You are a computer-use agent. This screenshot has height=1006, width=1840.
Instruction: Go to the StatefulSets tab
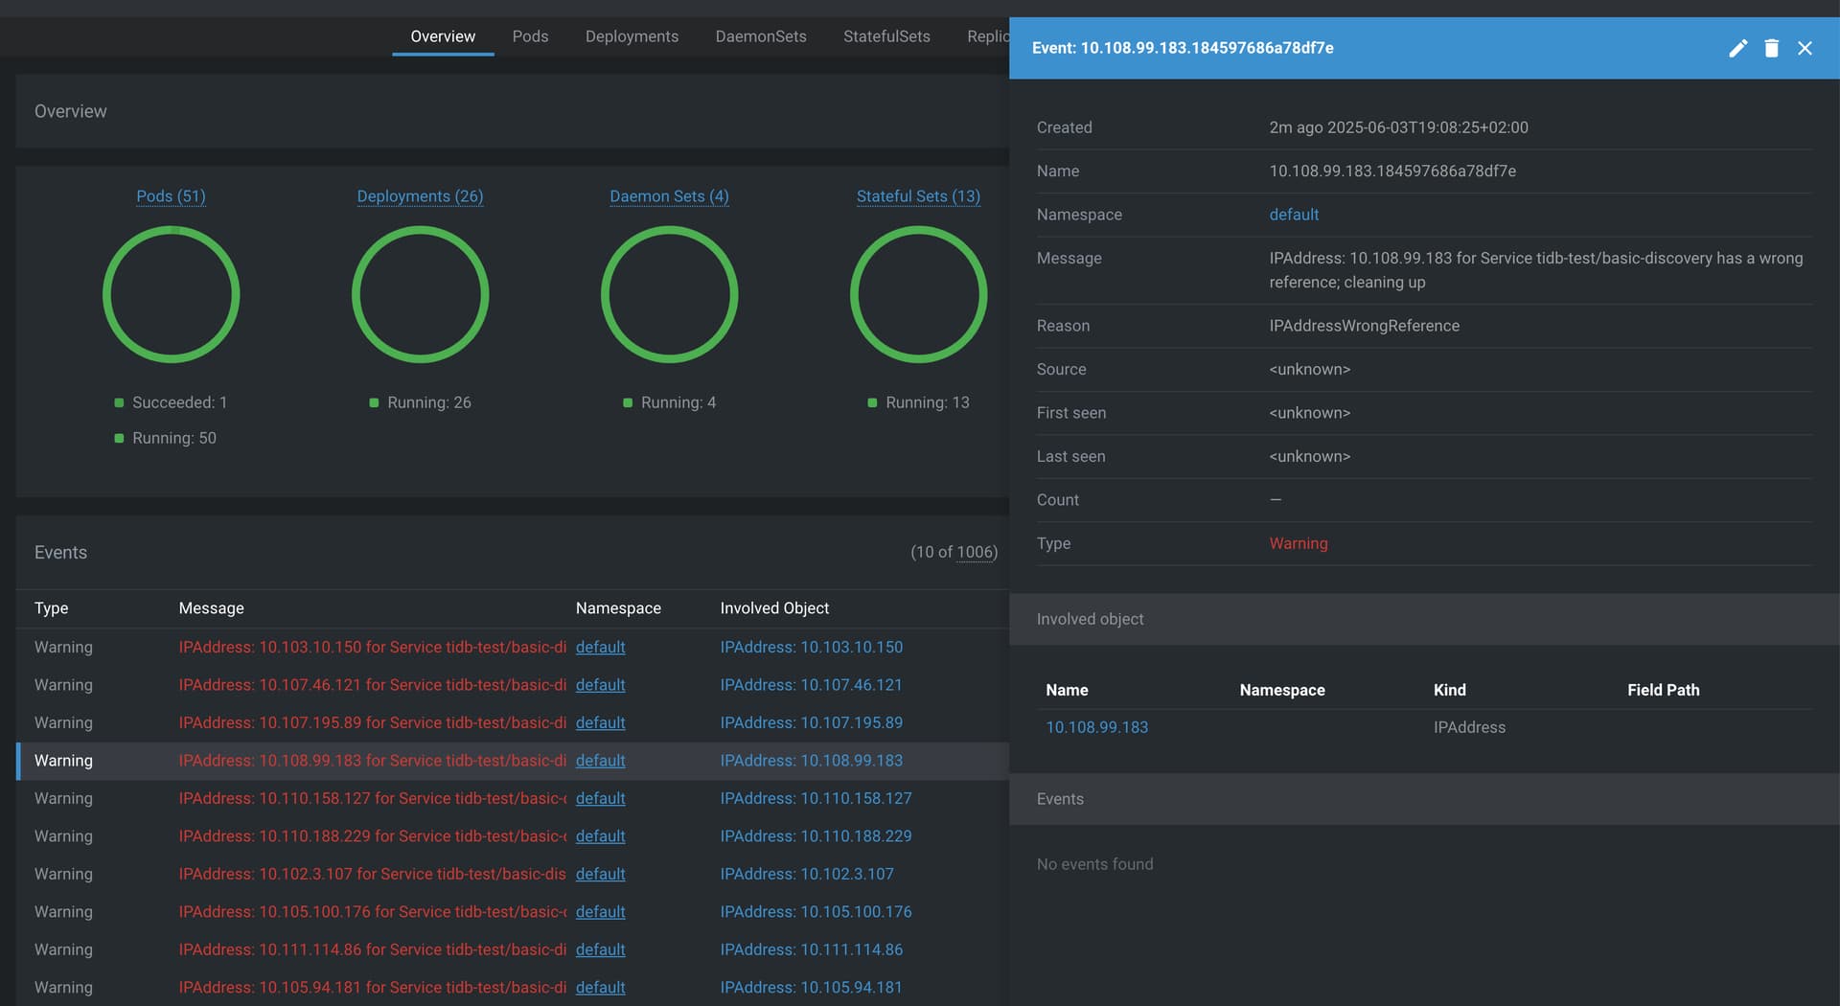point(886,36)
